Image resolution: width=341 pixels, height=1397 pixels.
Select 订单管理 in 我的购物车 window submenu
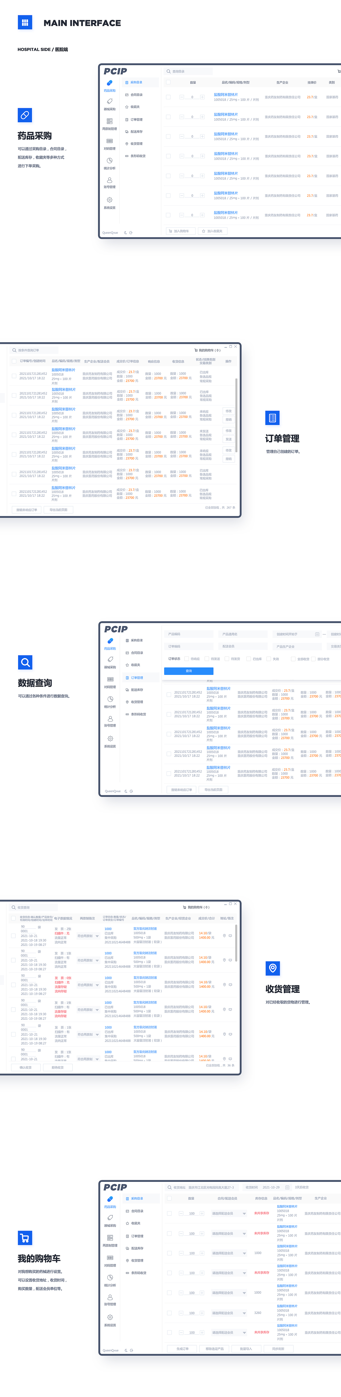(x=135, y=1236)
